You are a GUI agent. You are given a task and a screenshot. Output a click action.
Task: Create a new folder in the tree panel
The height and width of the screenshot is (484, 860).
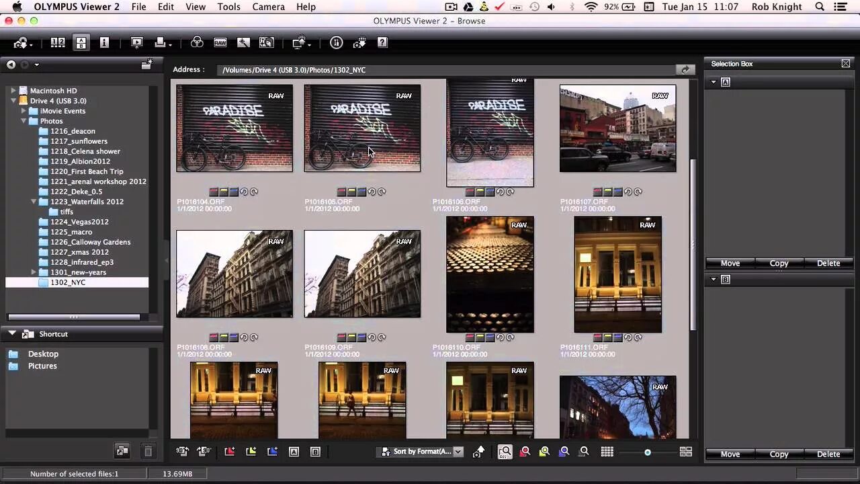tap(146, 65)
